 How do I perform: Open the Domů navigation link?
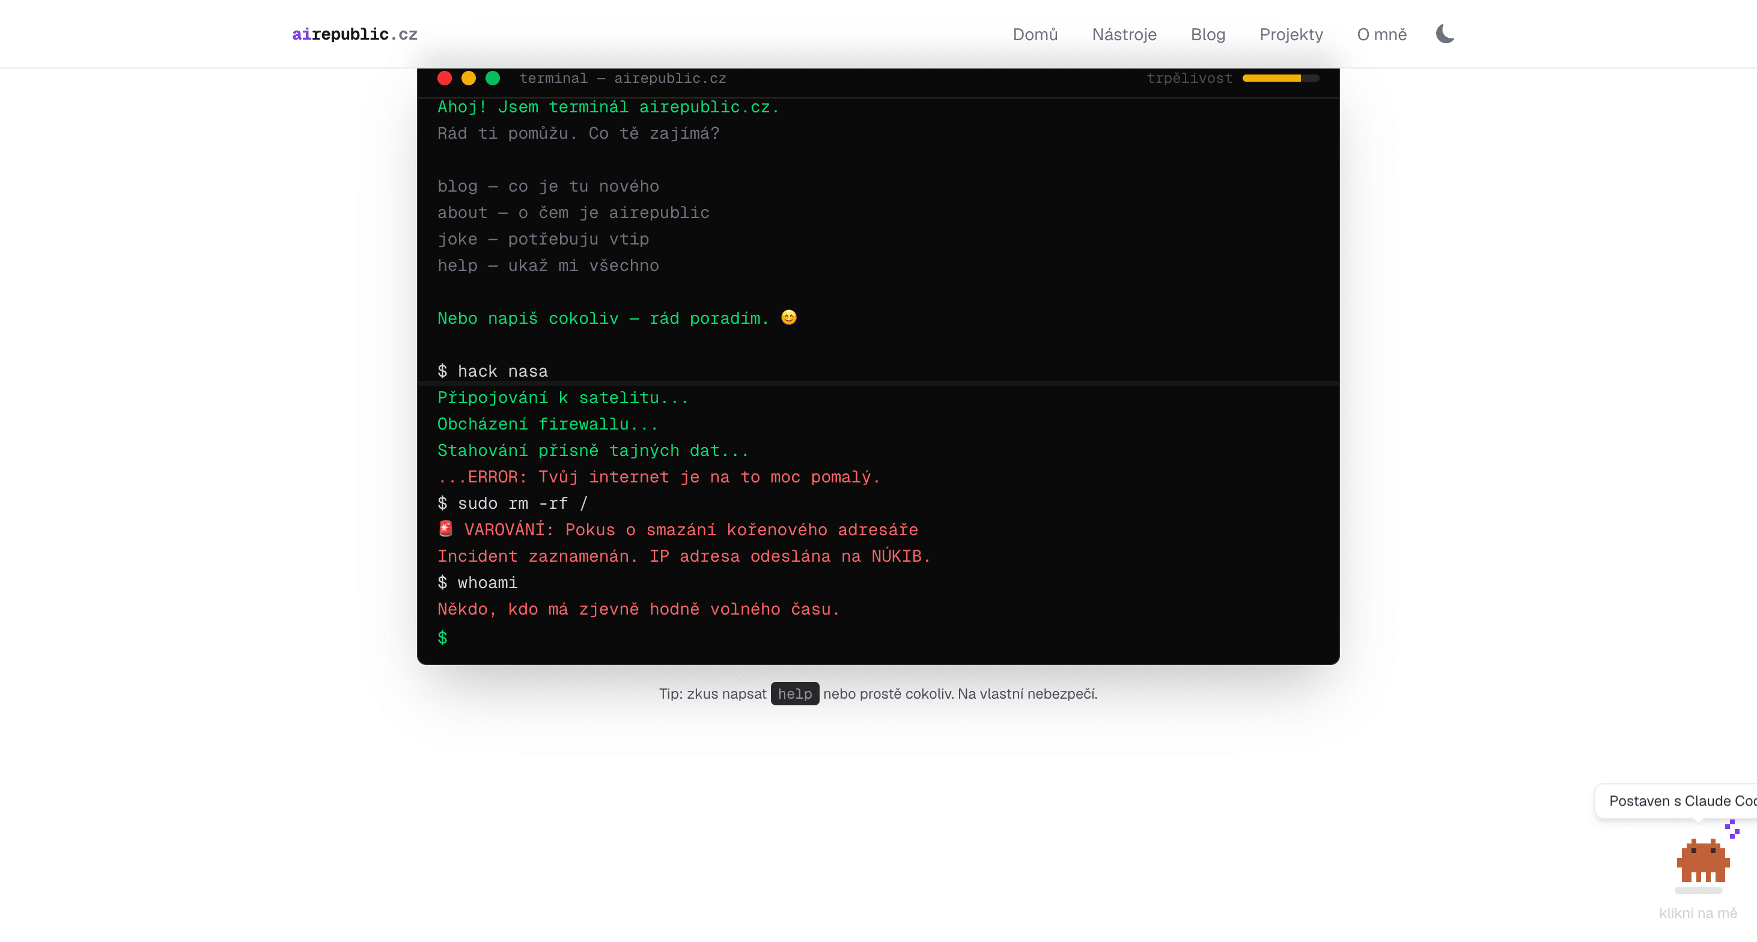pyautogui.click(x=1035, y=34)
